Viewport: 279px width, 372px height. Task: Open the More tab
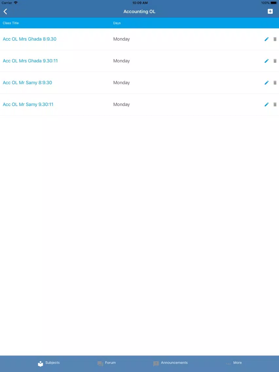point(234,363)
